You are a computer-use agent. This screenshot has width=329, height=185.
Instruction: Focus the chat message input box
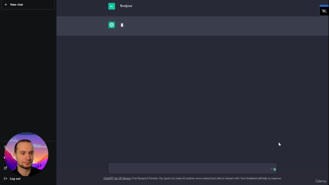click(x=192, y=168)
